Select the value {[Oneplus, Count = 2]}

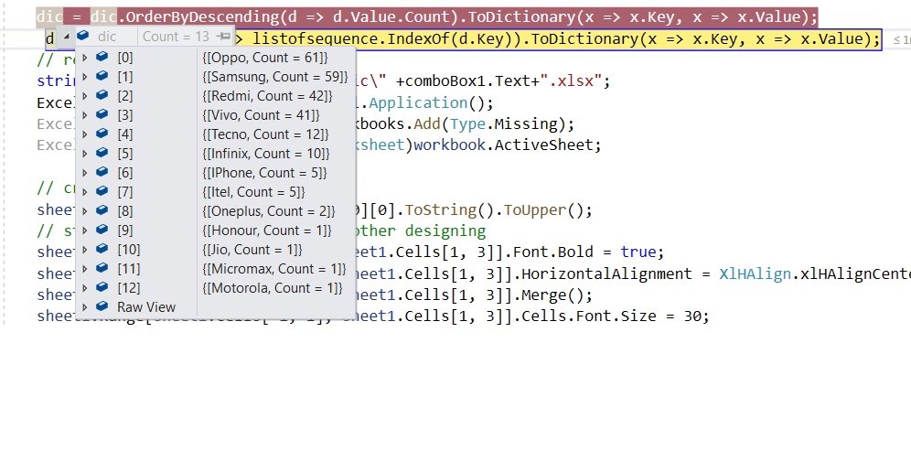[269, 211]
